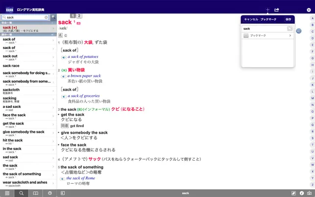The width and height of the screenshot is (315, 197).
Task: Tap the plus add-bookmark icon in header
Action: pos(267,10)
